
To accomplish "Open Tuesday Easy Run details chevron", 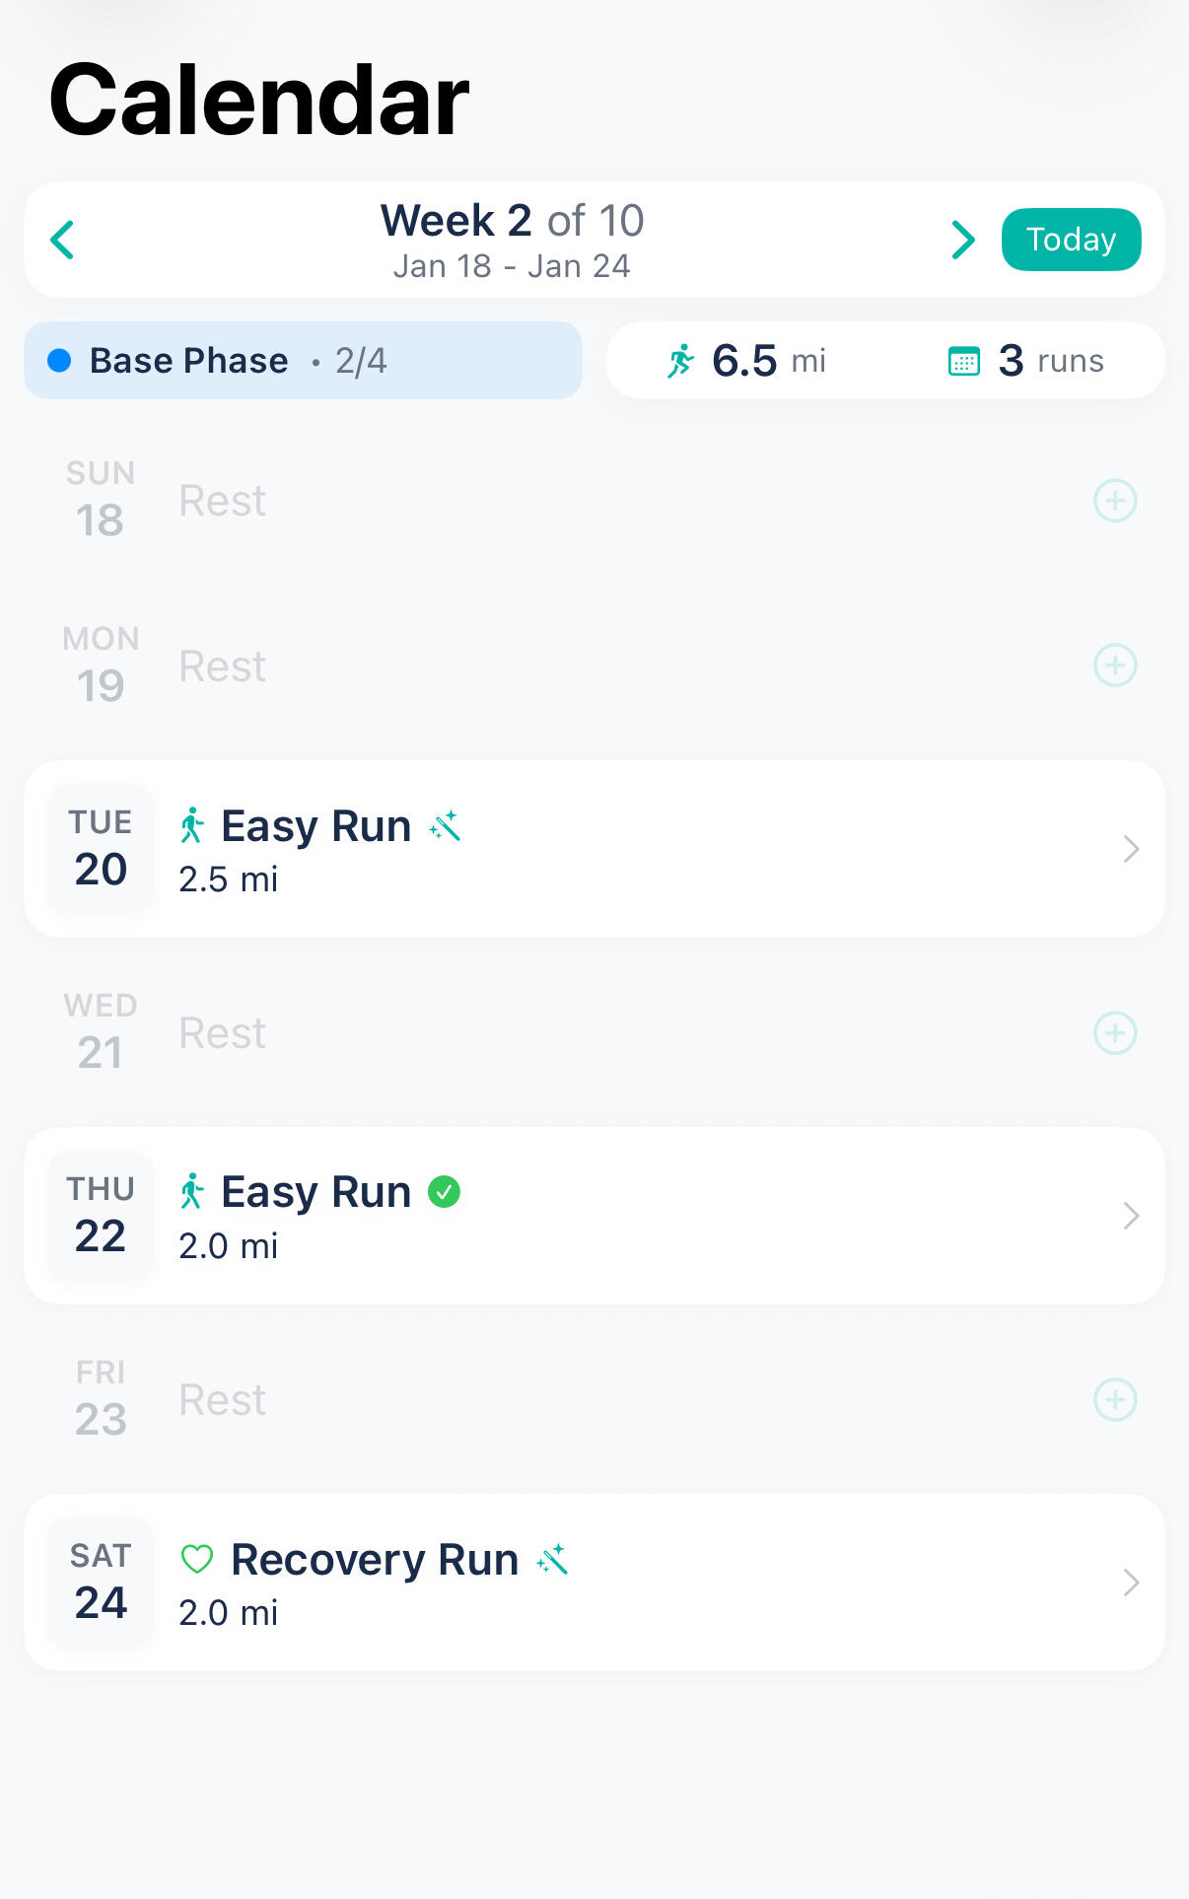I will (1131, 849).
